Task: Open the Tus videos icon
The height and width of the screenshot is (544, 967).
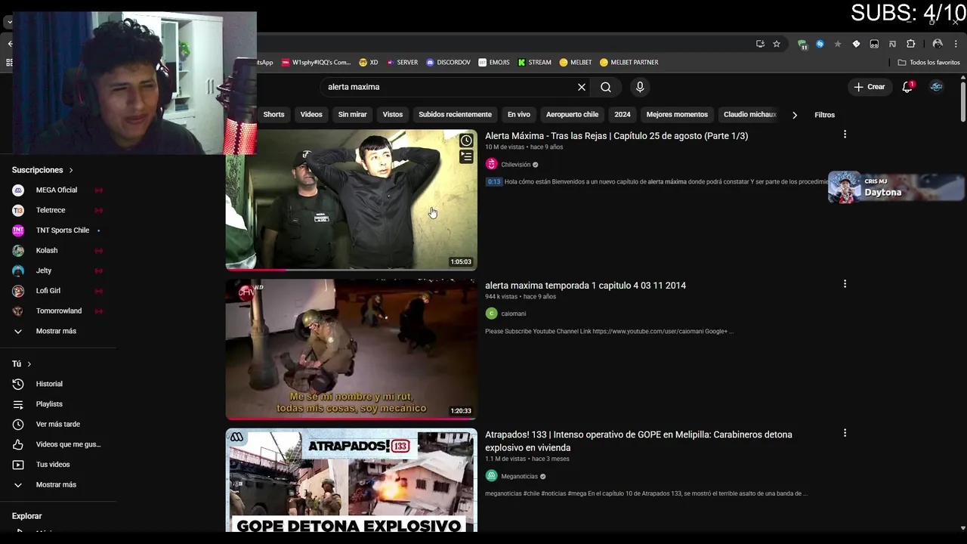Action: [18, 465]
